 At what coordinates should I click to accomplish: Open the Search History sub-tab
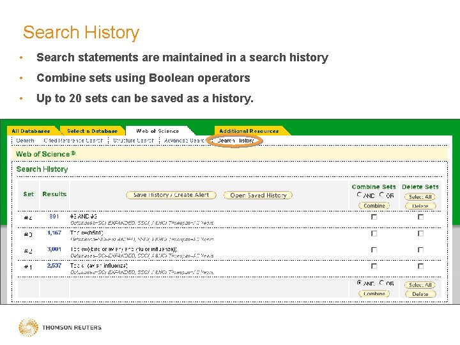tap(236, 141)
